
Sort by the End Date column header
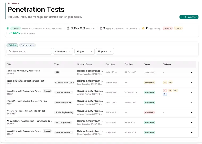[129, 64]
